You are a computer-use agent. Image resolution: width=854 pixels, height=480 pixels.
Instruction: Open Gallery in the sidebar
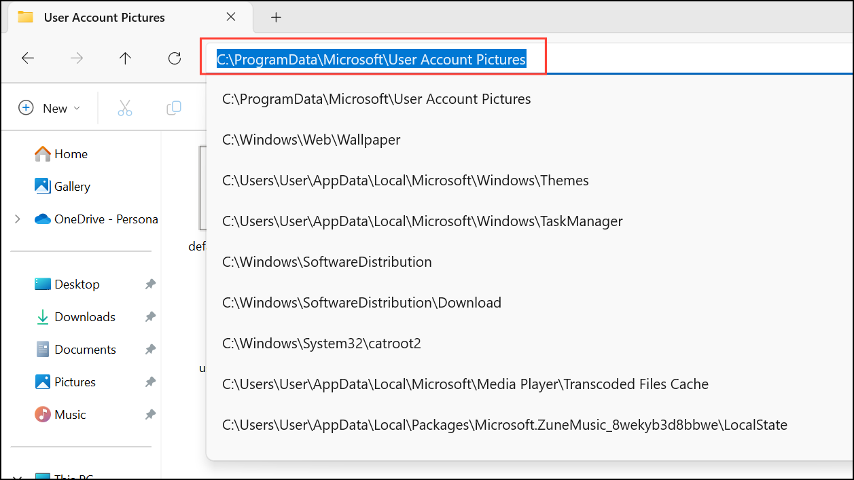[63, 187]
